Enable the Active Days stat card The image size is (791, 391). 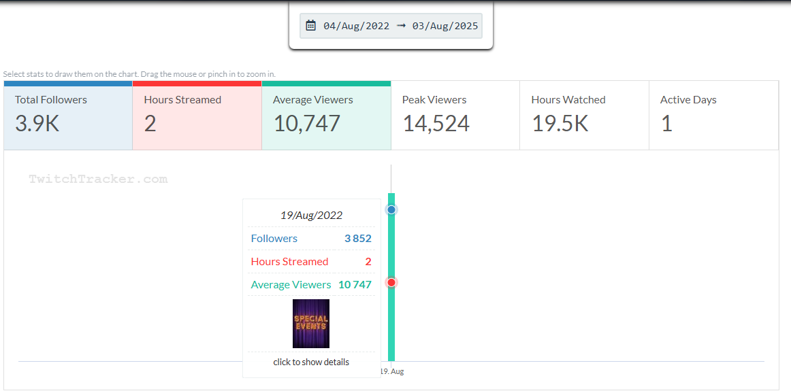pyautogui.click(x=714, y=116)
